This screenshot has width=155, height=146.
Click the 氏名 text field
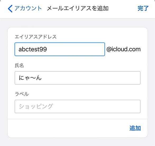click(x=77, y=78)
